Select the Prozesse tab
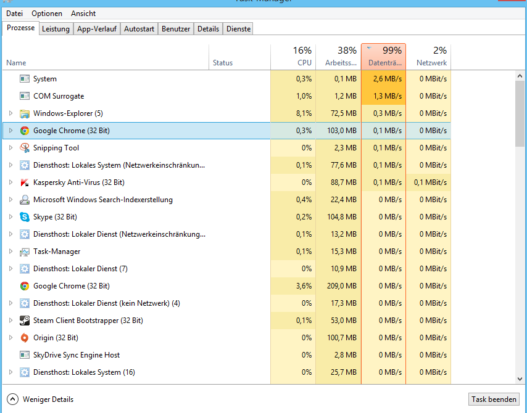527x413 pixels. 20,28
